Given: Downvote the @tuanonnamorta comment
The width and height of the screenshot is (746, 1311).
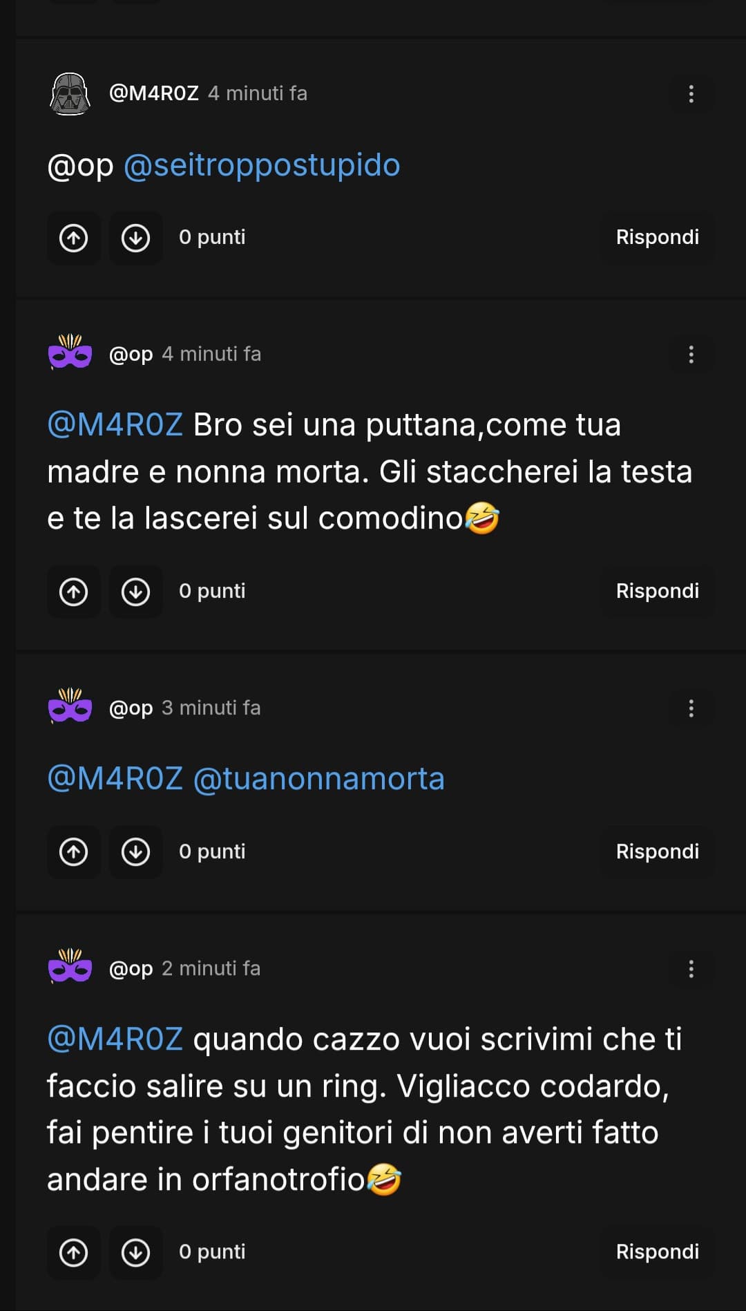Looking at the screenshot, I should (x=136, y=852).
